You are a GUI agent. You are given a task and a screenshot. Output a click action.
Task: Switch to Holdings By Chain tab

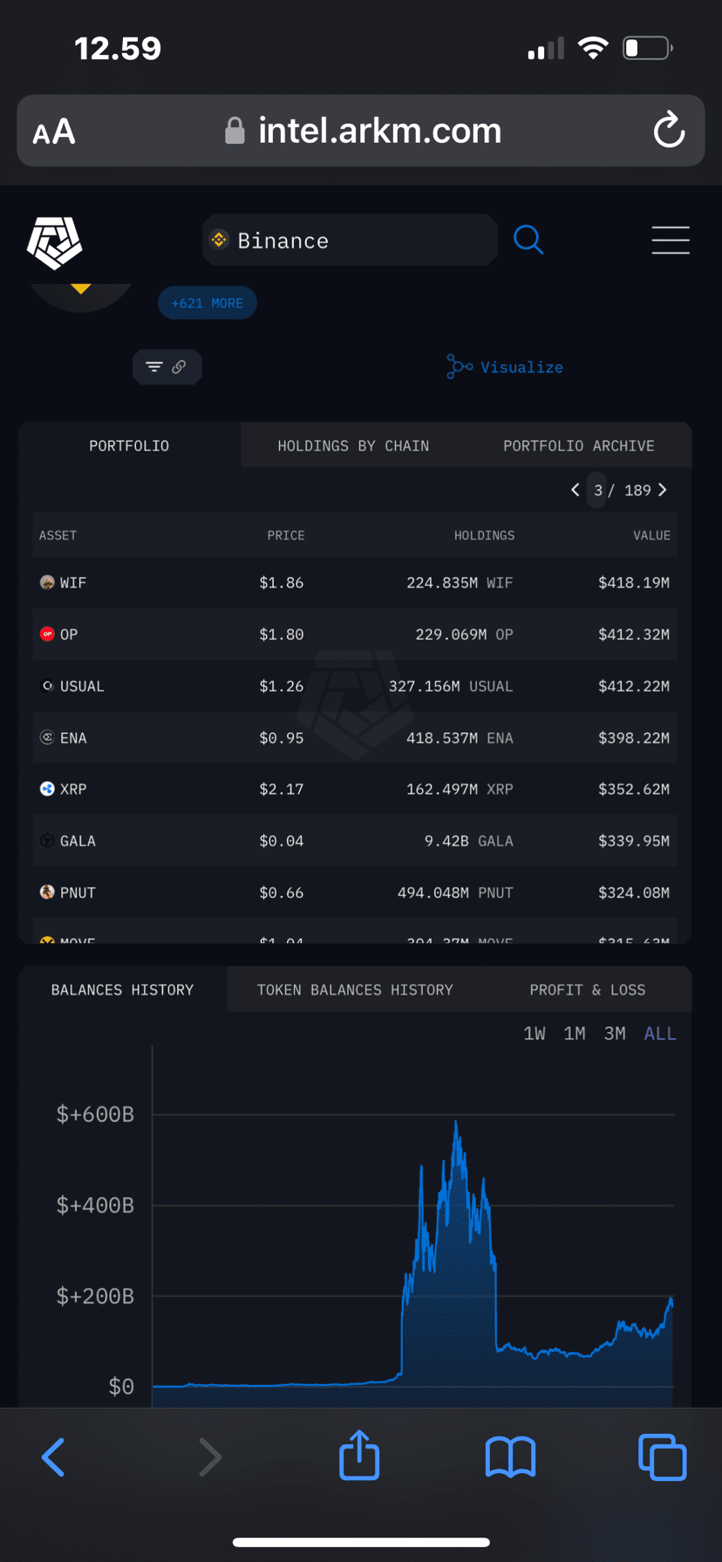pos(353,445)
